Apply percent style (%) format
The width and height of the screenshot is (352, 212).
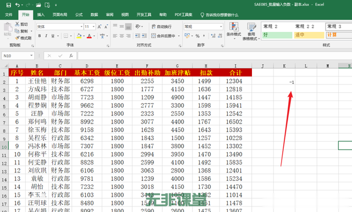197,36
